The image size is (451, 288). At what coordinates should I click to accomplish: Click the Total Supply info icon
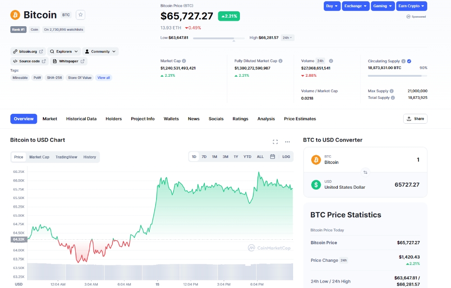[x=393, y=98]
